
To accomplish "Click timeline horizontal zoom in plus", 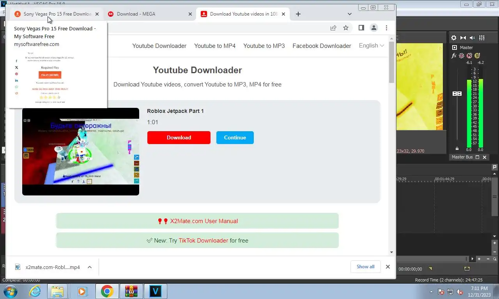I will pyautogui.click(x=479, y=259).
